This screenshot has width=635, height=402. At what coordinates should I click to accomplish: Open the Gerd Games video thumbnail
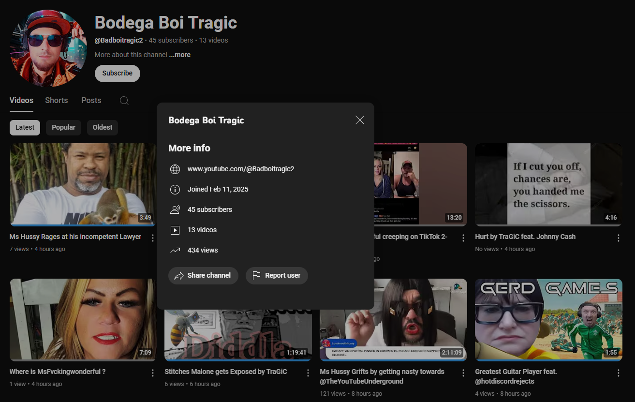click(x=548, y=320)
